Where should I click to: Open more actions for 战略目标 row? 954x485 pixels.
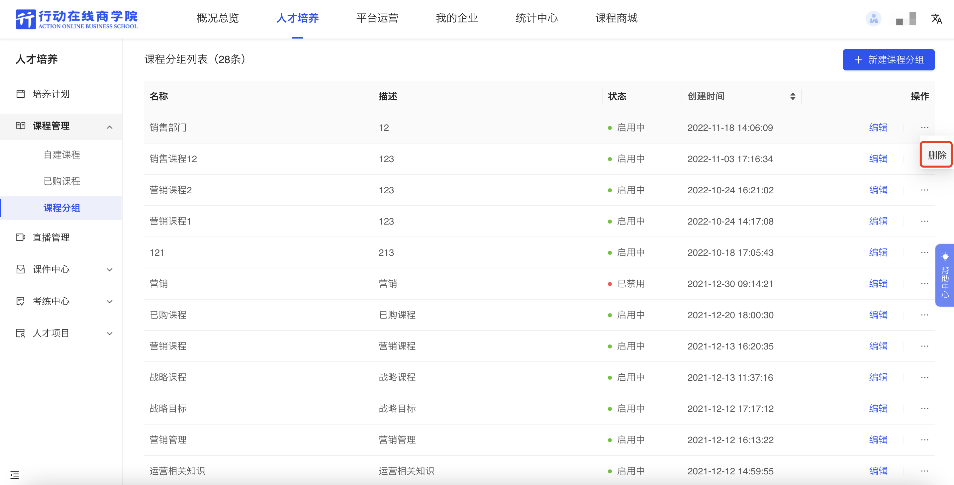click(x=924, y=408)
